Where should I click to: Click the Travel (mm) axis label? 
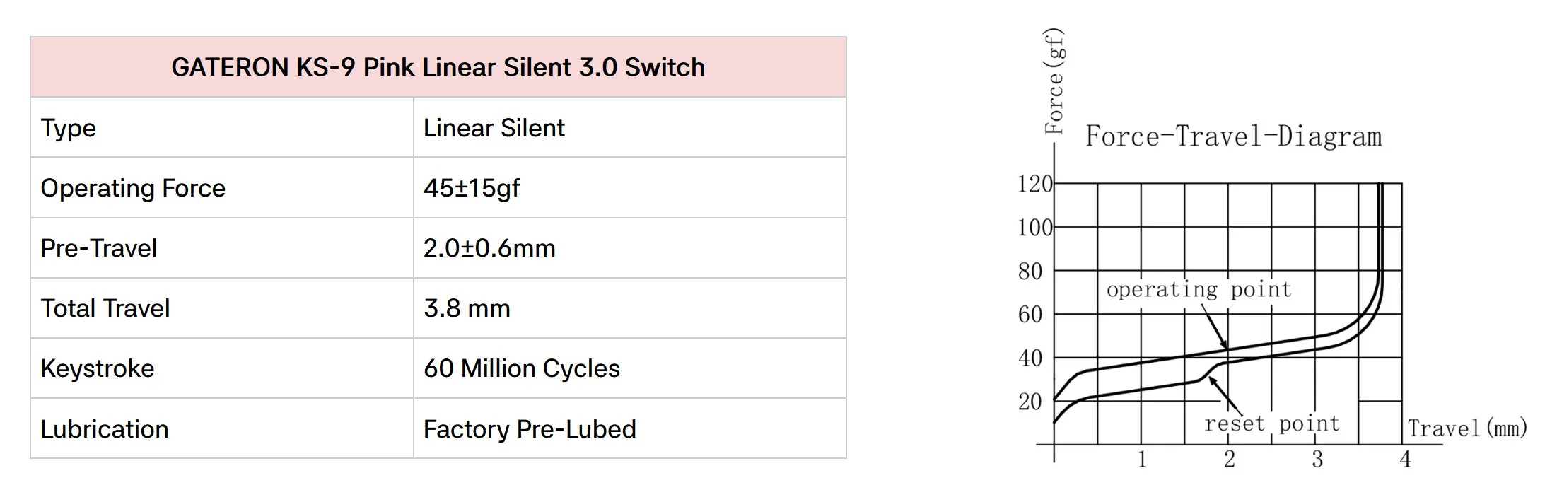(x=1467, y=428)
